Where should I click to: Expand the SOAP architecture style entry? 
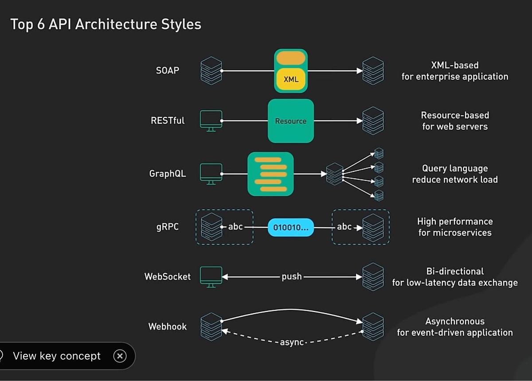click(168, 70)
